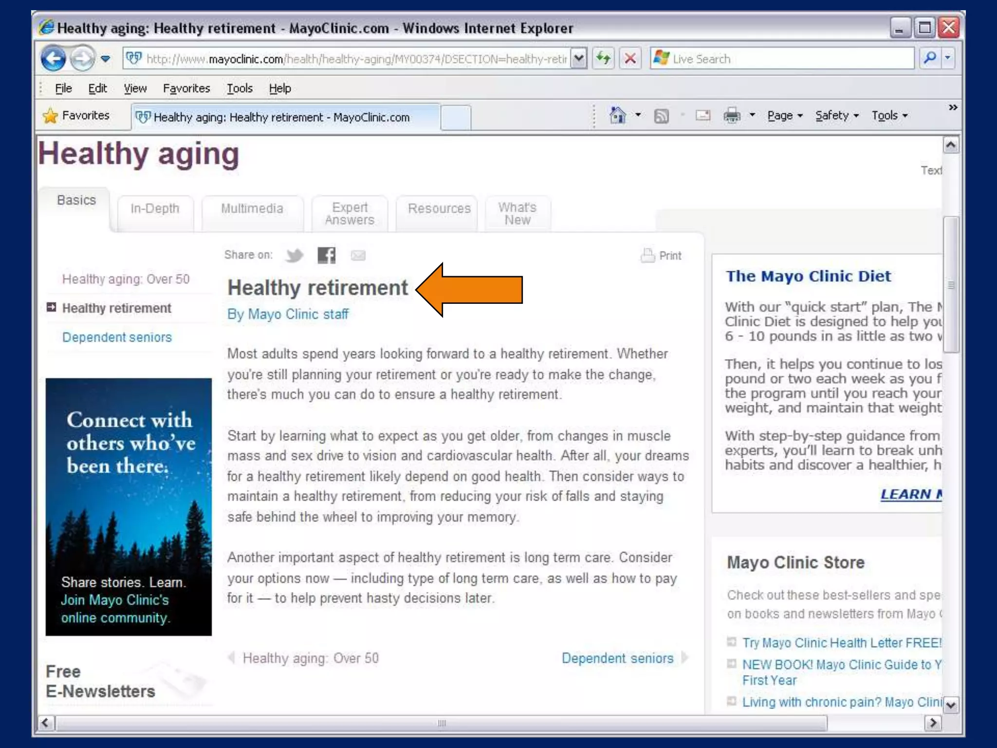The width and height of the screenshot is (997, 748).
Task: Click the Home icon in command bar
Action: point(618,116)
